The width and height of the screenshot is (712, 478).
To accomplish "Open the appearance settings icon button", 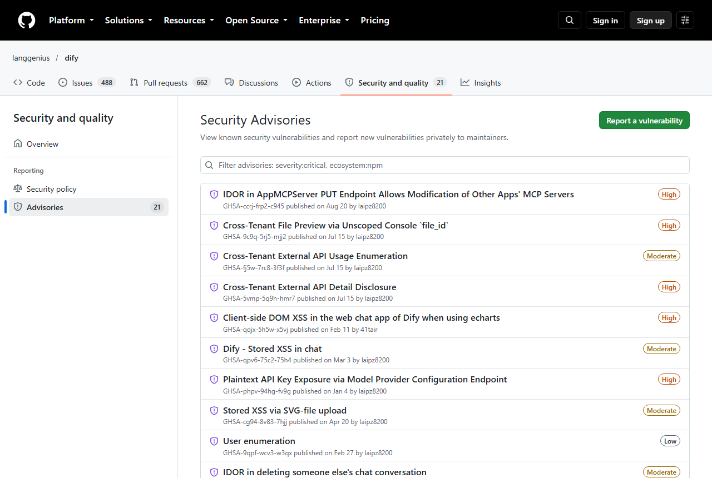I will [x=685, y=21].
